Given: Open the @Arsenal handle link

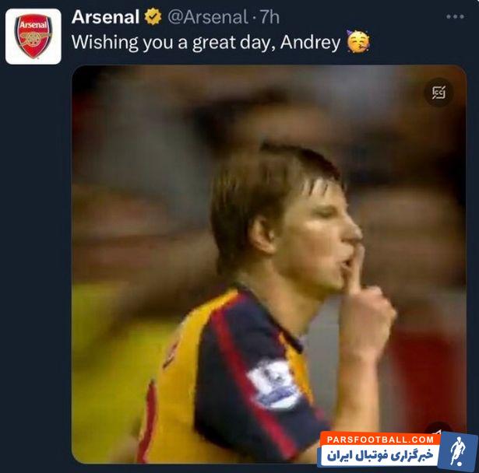Looking at the screenshot, I should point(208,16).
